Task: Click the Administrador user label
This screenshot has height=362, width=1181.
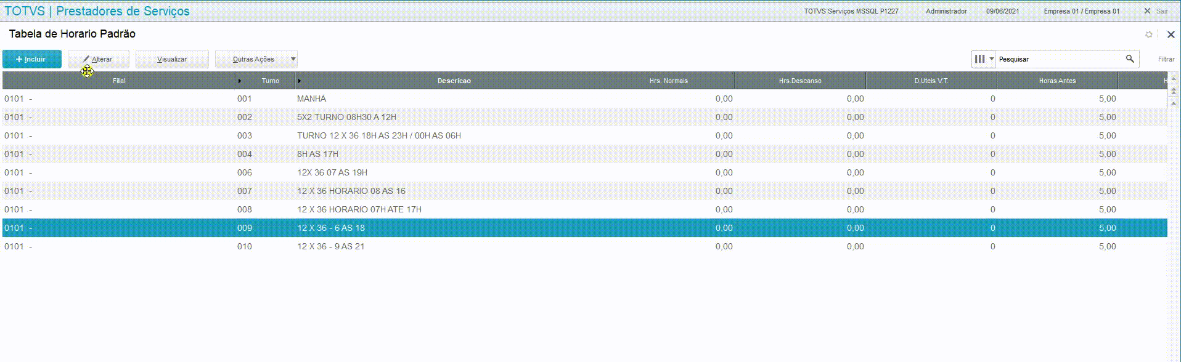Action: pos(946,11)
